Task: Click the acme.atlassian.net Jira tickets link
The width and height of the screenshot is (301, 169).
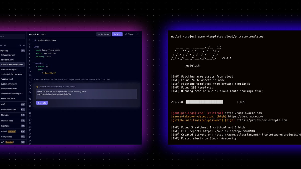Action: point(258,135)
